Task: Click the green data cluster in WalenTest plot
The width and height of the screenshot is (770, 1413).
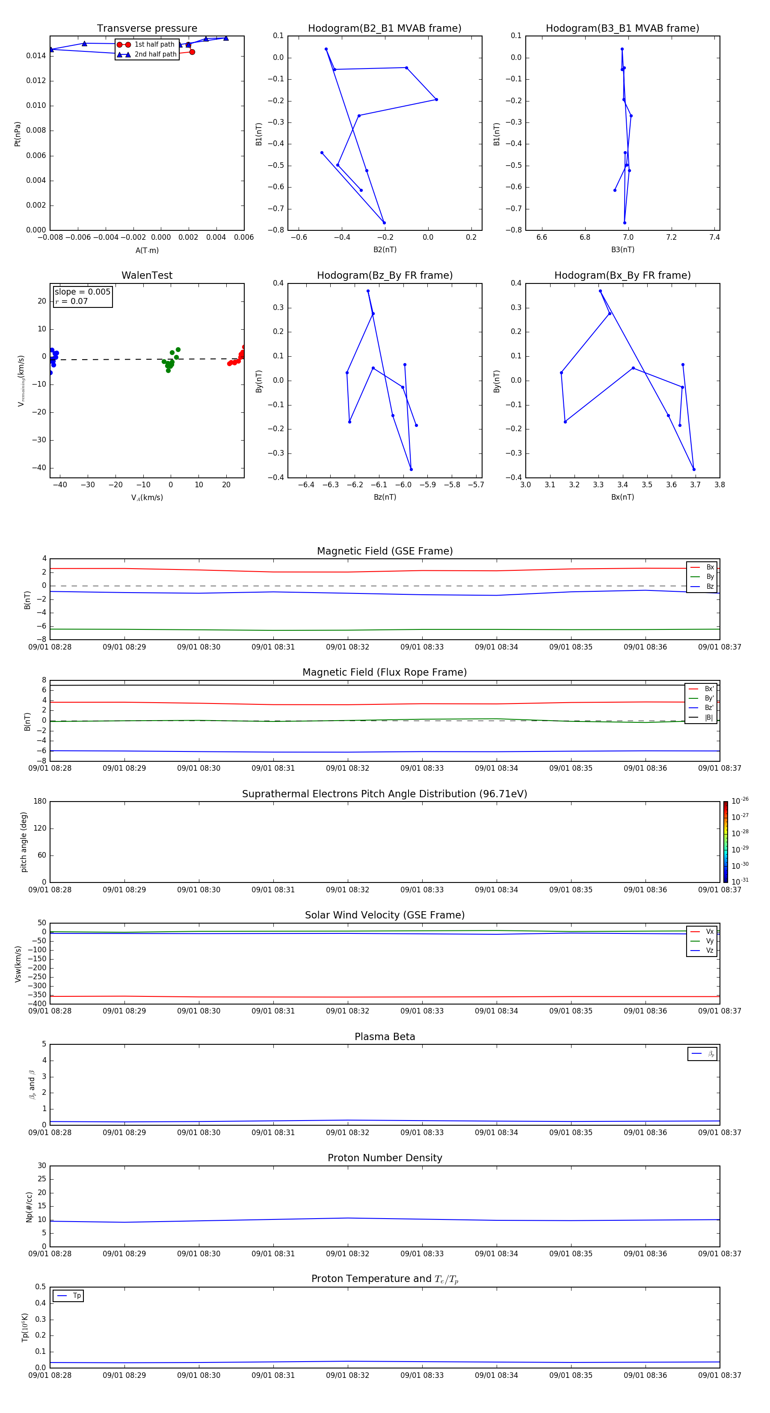Action: point(170,360)
